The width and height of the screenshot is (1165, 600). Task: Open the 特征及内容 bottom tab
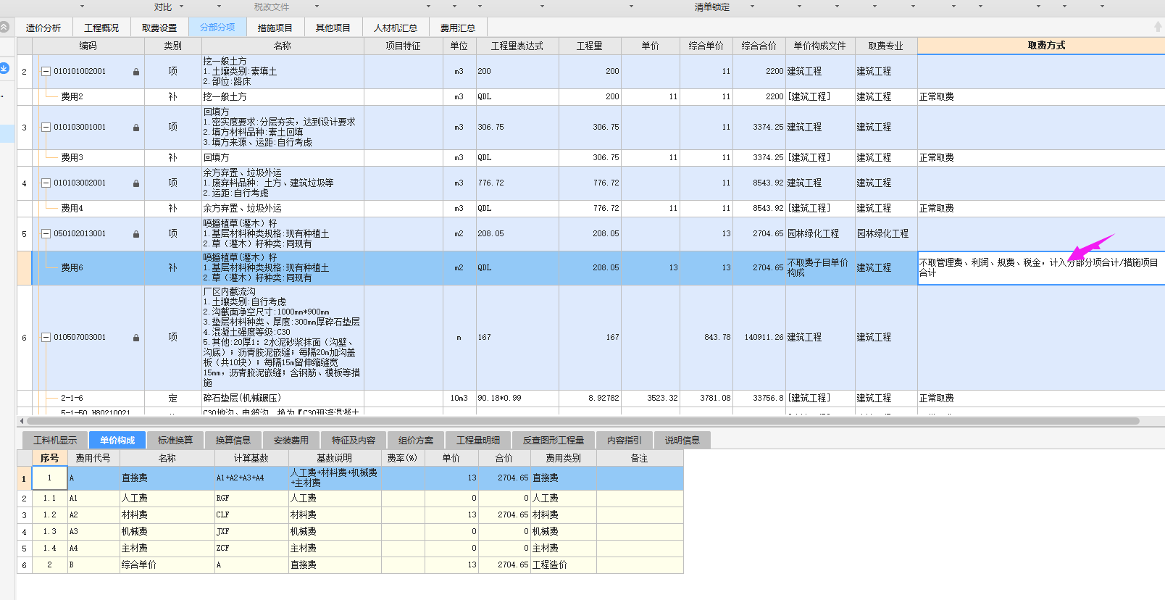coord(354,441)
